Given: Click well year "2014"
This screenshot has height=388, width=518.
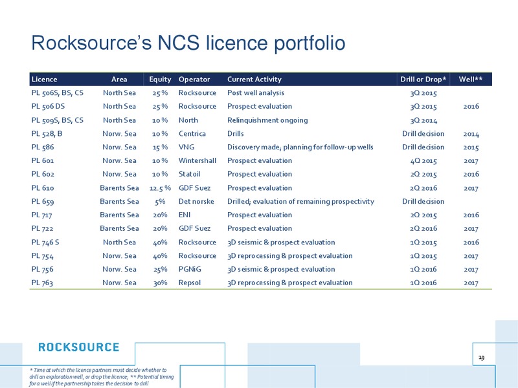Looking at the screenshot, I should (471, 134).
